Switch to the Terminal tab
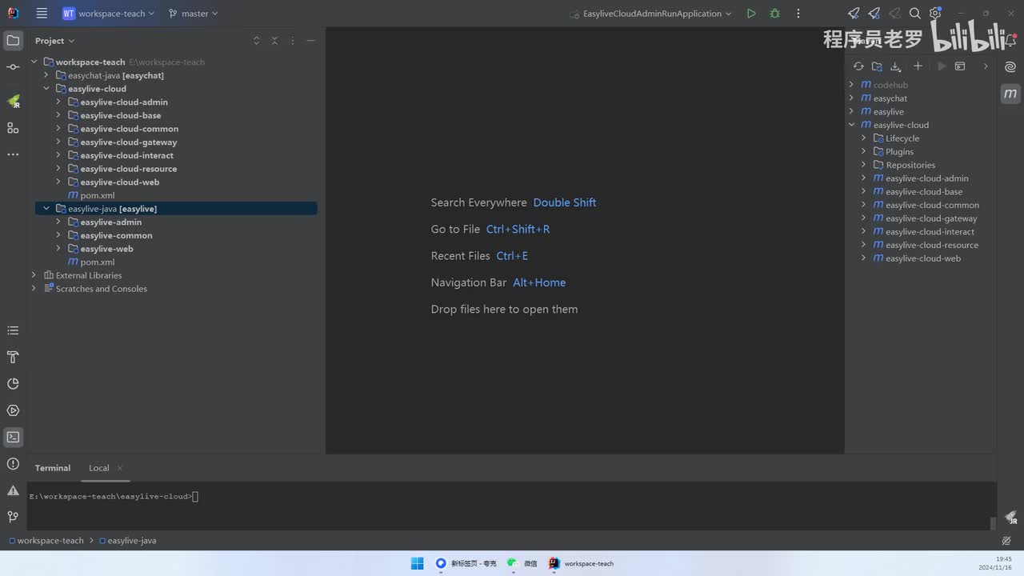Screen dimensions: 1024x576 (x=53, y=468)
